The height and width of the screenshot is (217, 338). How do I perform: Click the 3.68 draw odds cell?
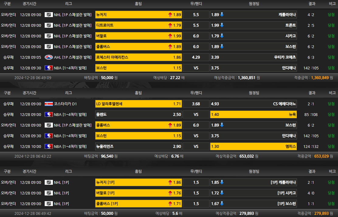(196, 104)
